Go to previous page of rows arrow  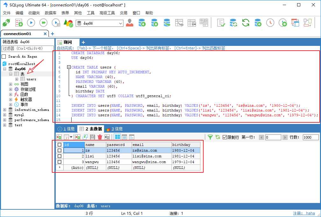pos(262,137)
